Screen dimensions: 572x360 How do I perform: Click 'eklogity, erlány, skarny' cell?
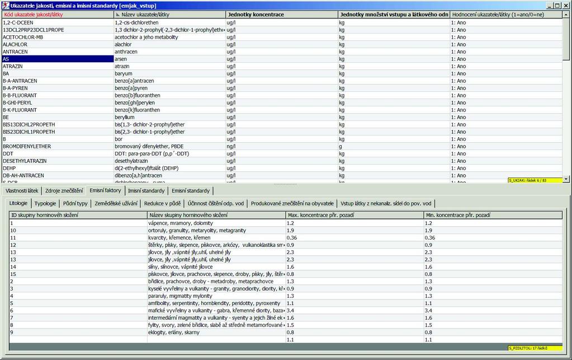(x=216, y=333)
